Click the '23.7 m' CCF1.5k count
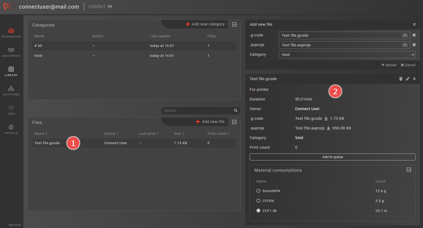 (x=381, y=211)
